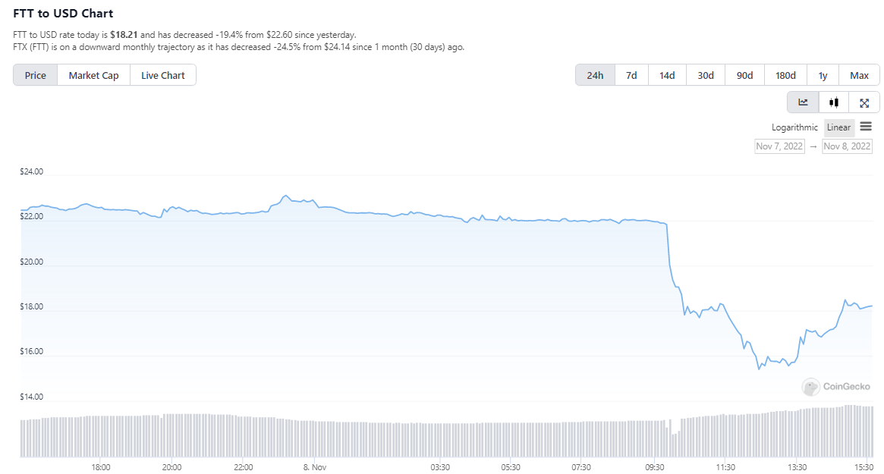Set chart range to 90d
The image size is (884, 474).
pos(744,75)
